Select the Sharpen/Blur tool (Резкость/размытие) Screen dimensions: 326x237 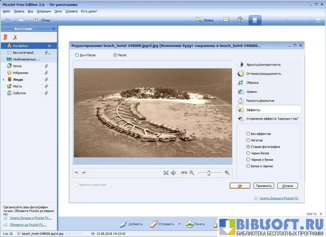pyautogui.click(x=260, y=100)
